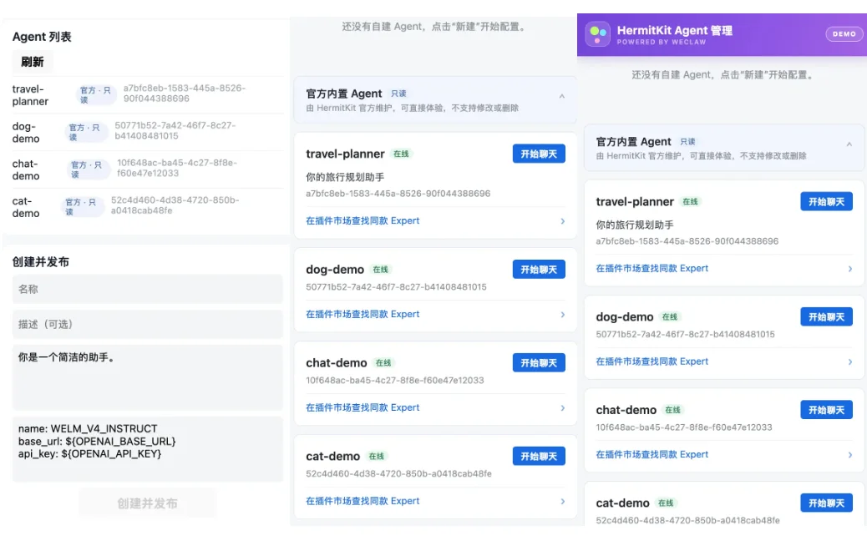
Task: Click ID 10f648ac-ba45 in the Agent 列表
Action: 177,168
